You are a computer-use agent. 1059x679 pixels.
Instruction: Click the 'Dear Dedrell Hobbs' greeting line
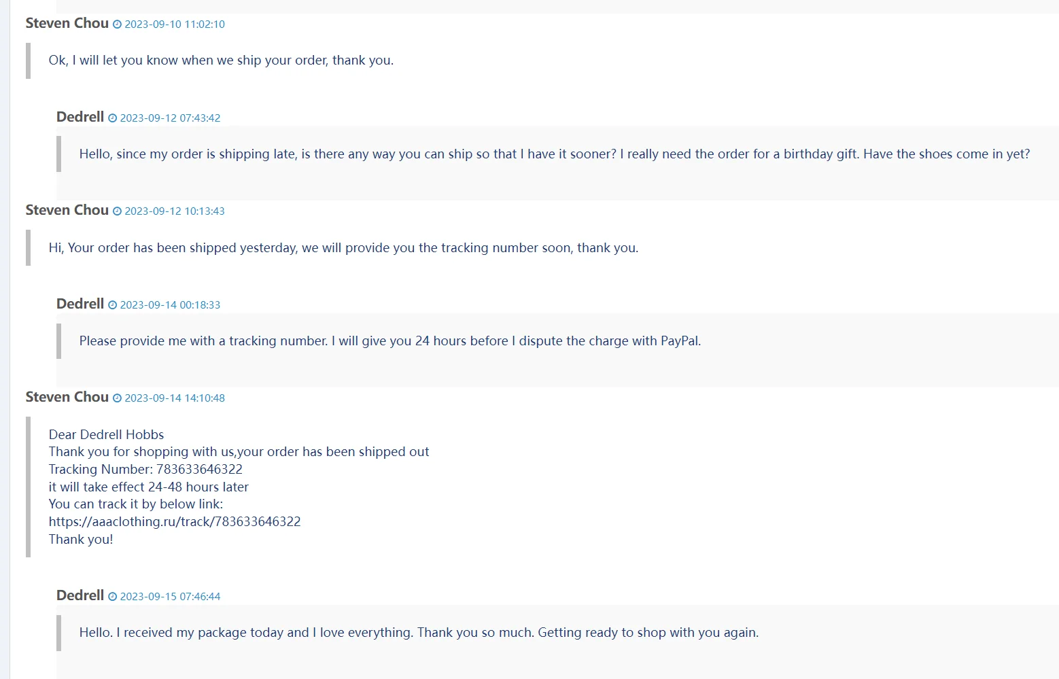point(107,435)
